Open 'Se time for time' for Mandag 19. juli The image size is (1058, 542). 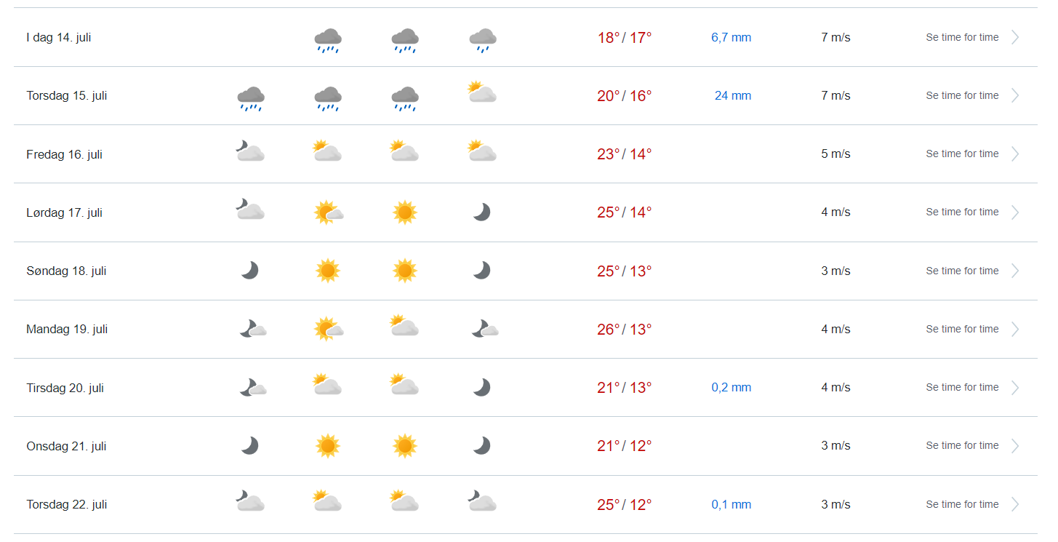(962, 329)
